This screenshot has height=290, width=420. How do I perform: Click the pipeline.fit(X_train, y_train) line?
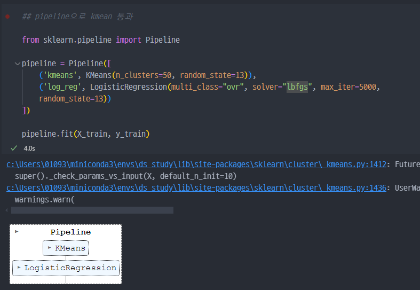click(x=85, y=134)
